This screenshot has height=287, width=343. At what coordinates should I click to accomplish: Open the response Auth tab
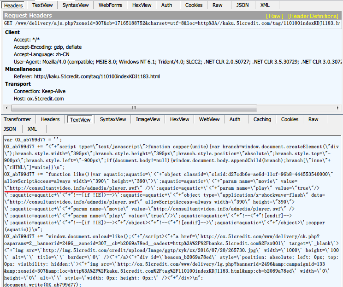tap(235, 119)
